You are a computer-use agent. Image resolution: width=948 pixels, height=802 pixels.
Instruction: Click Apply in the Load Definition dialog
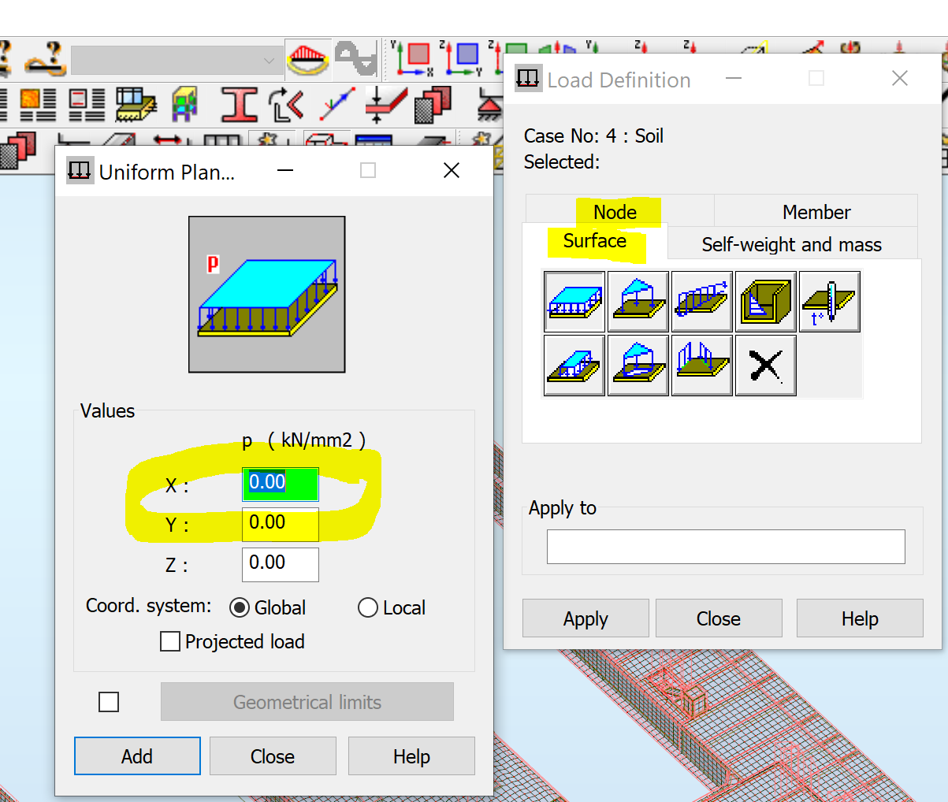tap(586, 618)
